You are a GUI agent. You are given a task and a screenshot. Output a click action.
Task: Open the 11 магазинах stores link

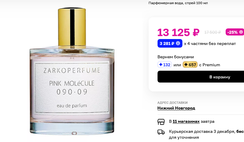186,121
